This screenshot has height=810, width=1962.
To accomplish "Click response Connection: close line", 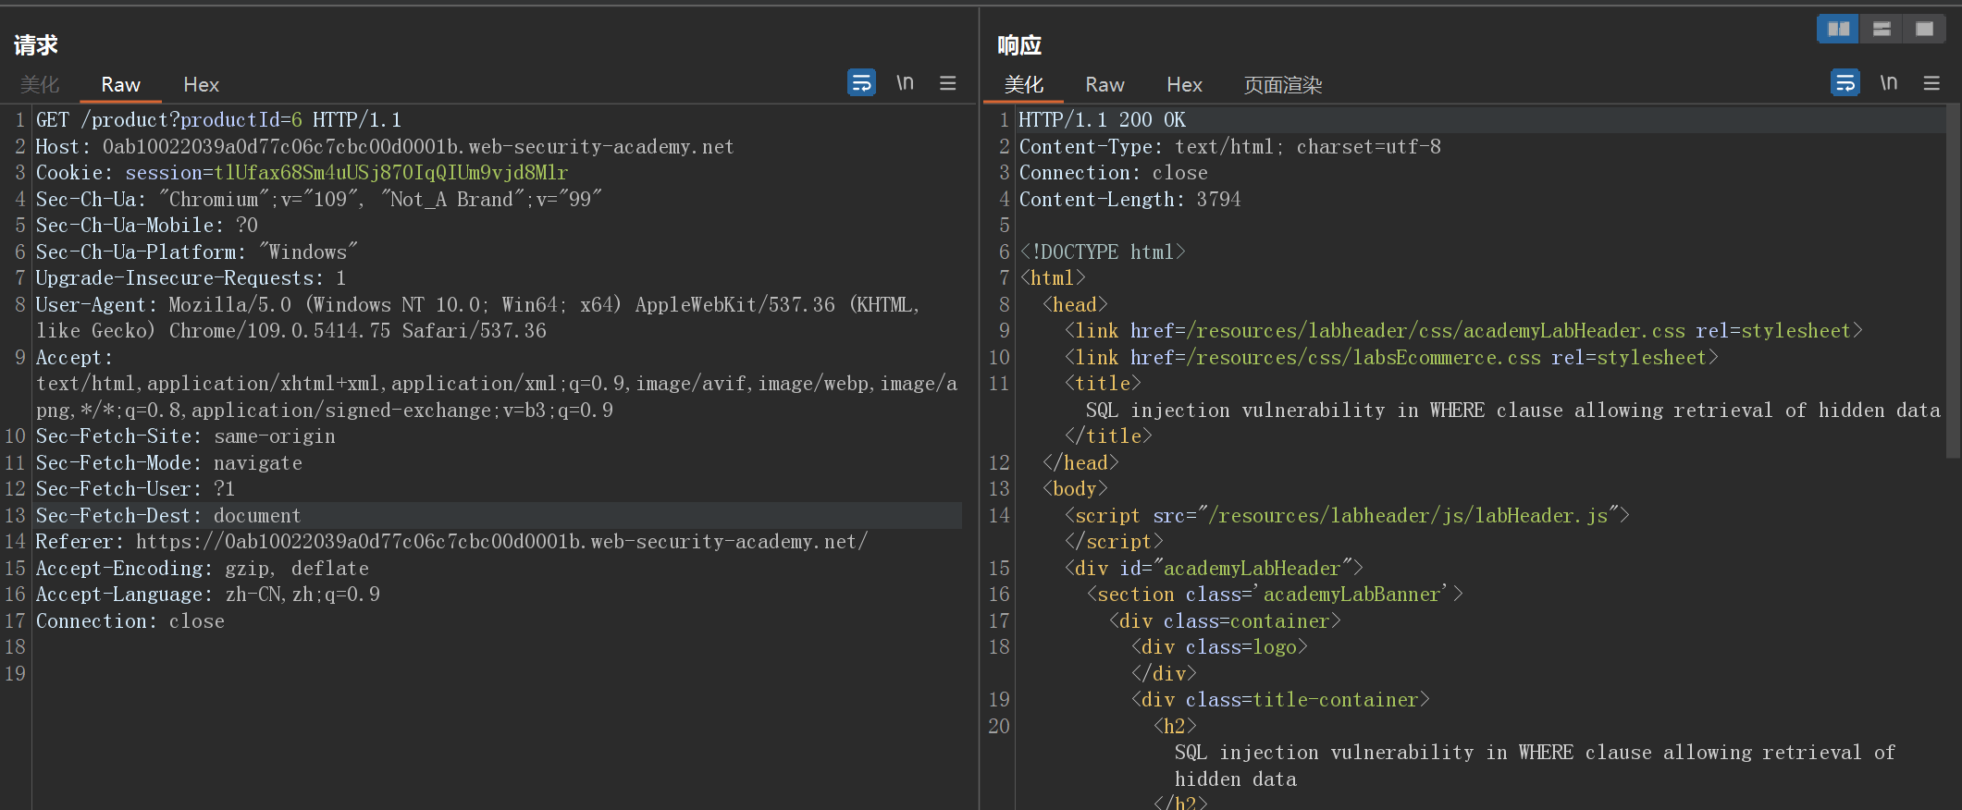I will pos(1113,173).
